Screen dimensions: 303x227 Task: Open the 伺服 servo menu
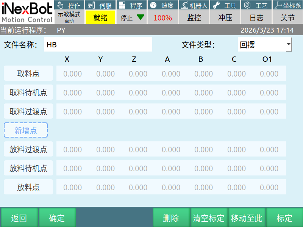point(100,5)
